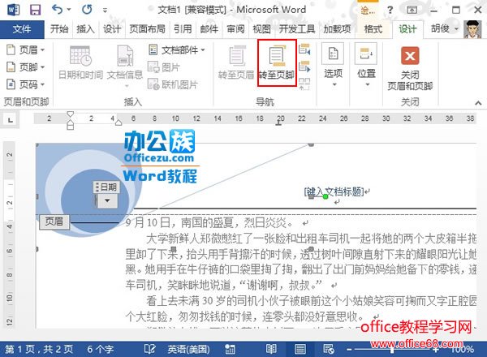
Task: Switch to the 插入 tab
Action: [x=85, y=29]
